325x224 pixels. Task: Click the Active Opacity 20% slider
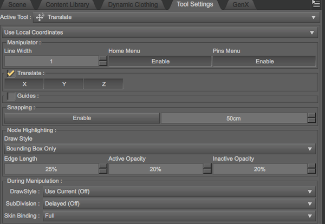[155, 169]
